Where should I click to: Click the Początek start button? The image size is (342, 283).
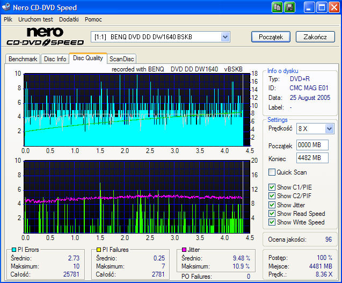click(x=271, y=37)
